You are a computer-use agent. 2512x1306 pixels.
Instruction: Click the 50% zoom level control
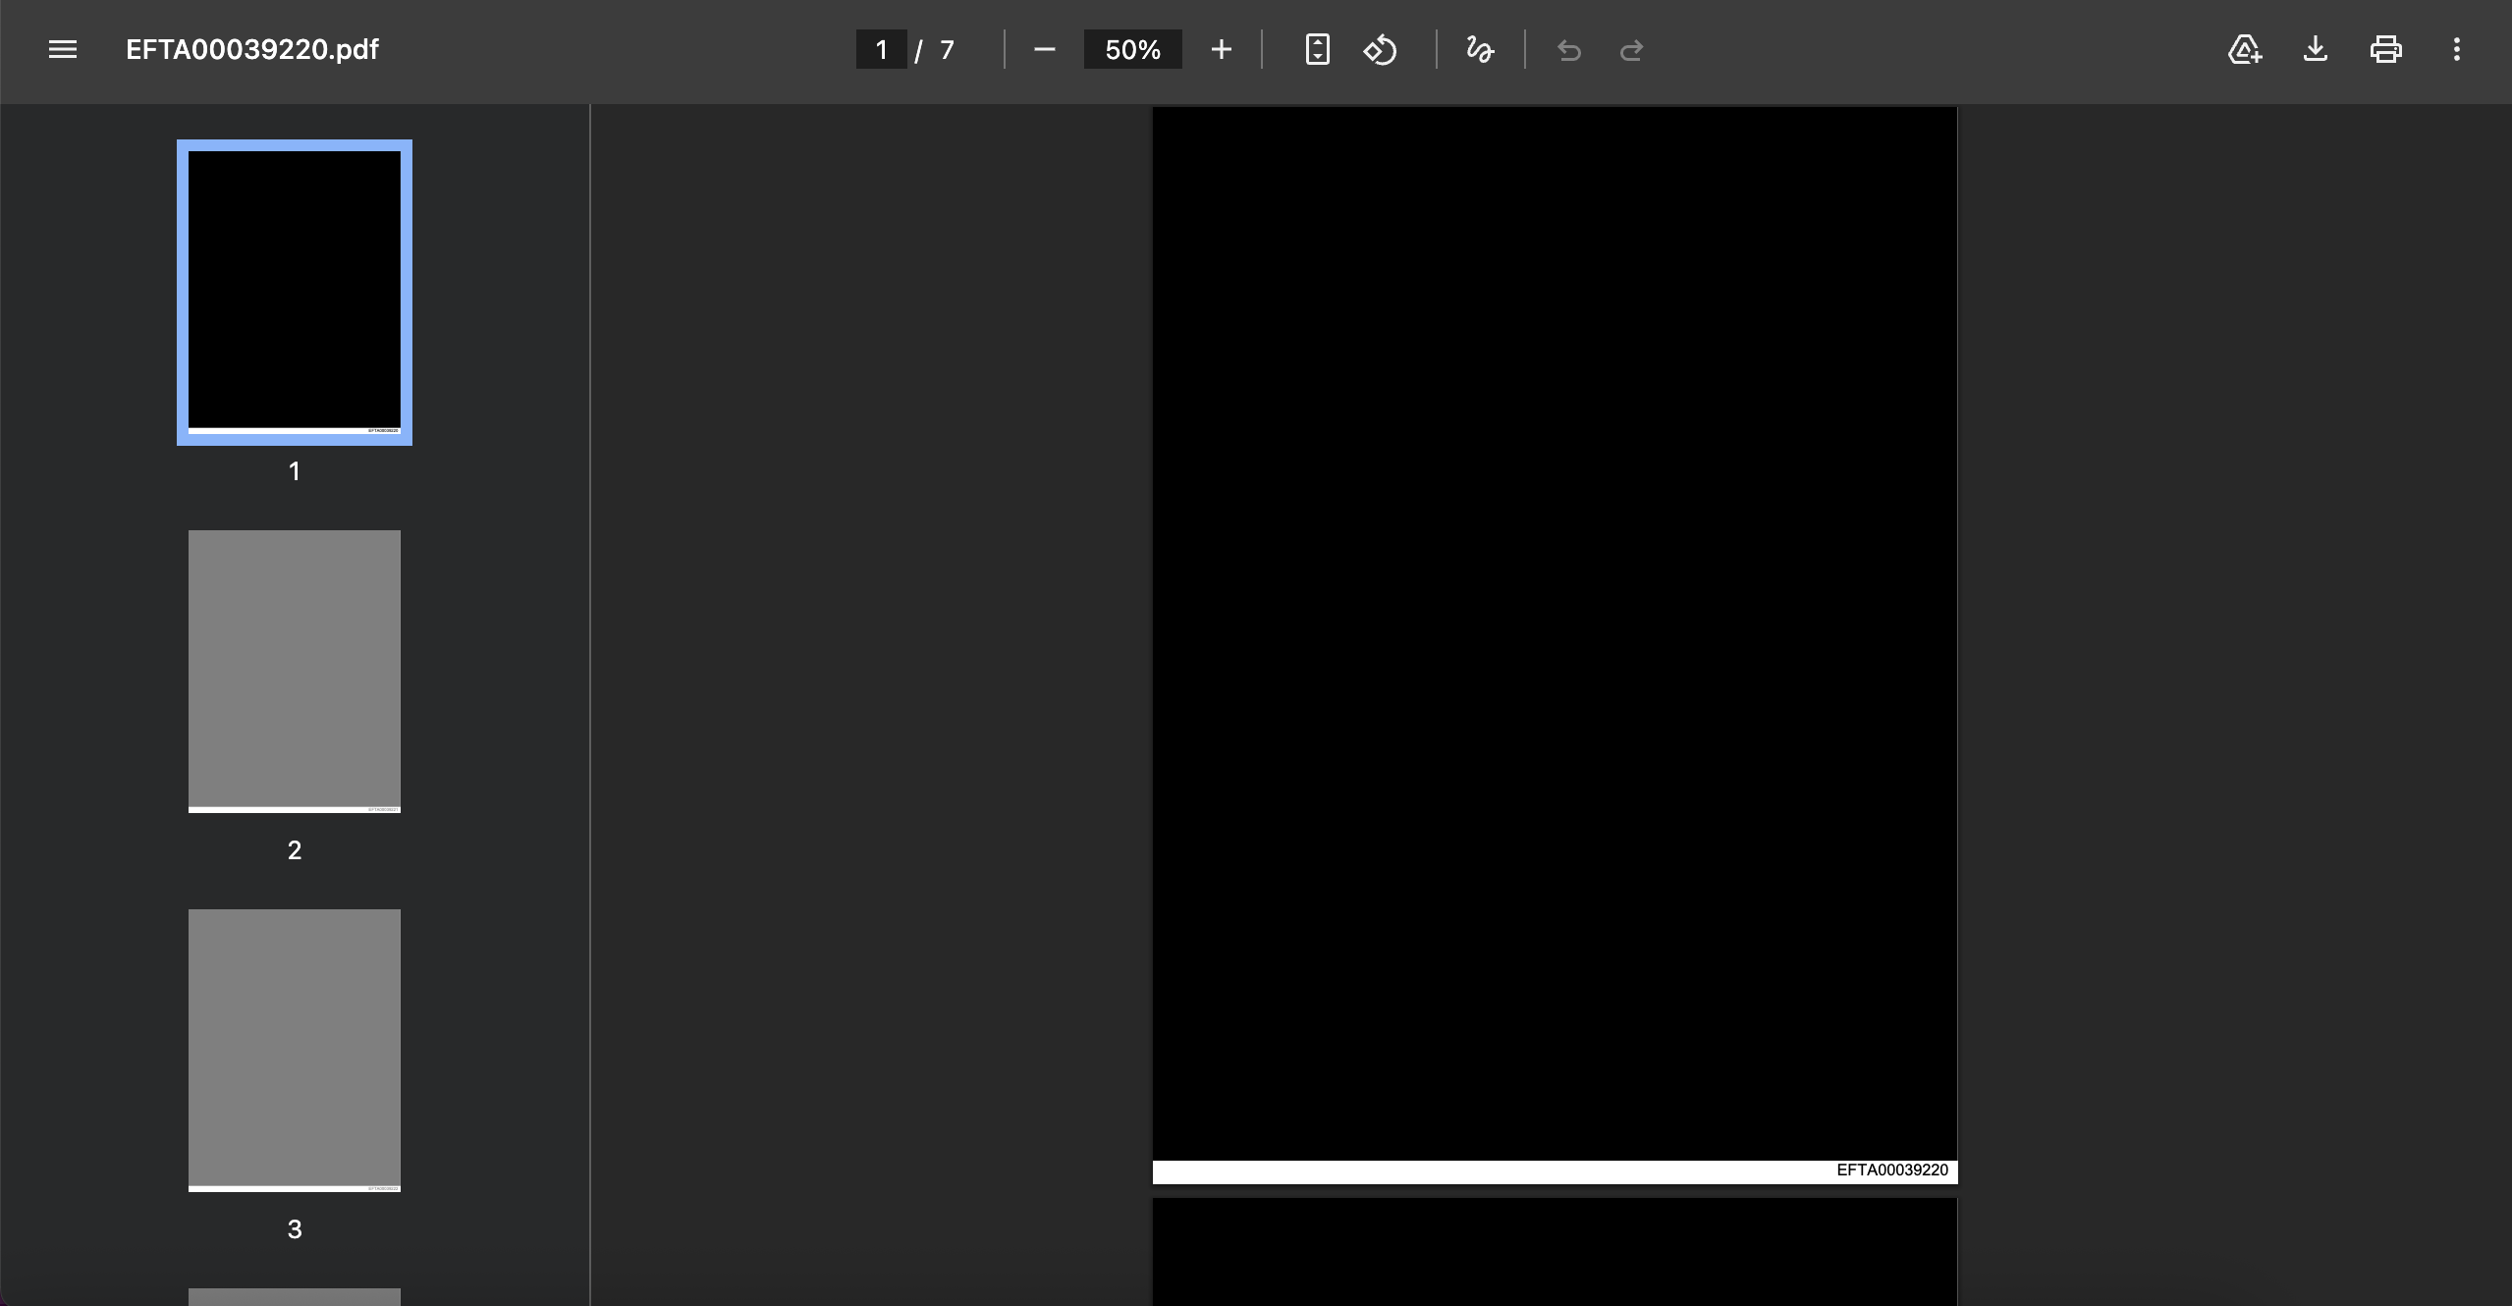tap(1132, 49)
